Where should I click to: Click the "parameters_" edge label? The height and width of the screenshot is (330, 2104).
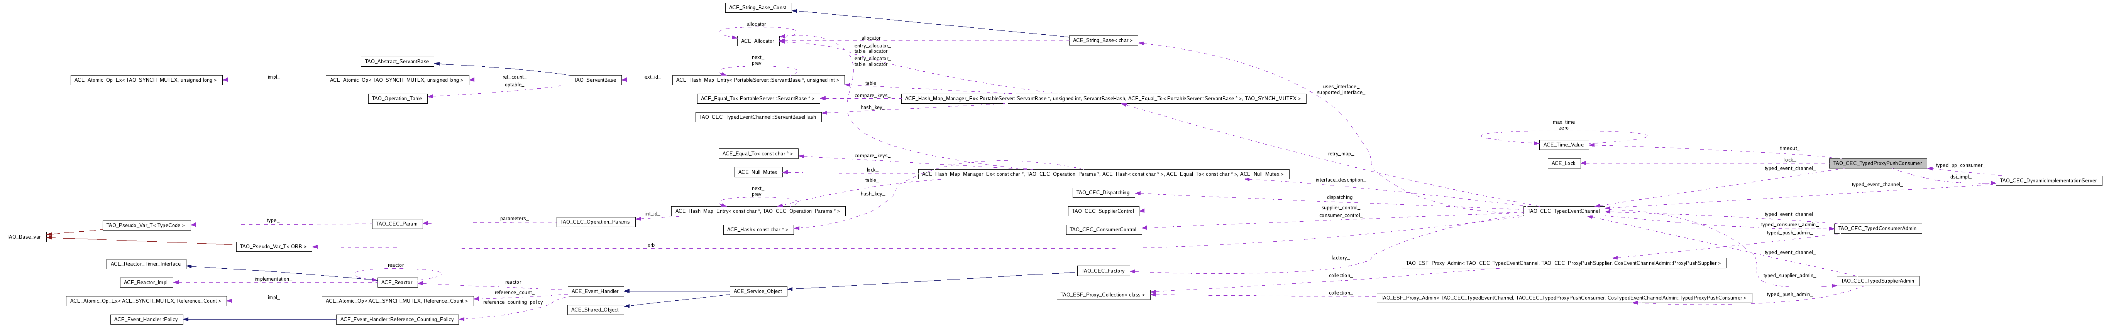pyautogui.click(x=514, y=218)
